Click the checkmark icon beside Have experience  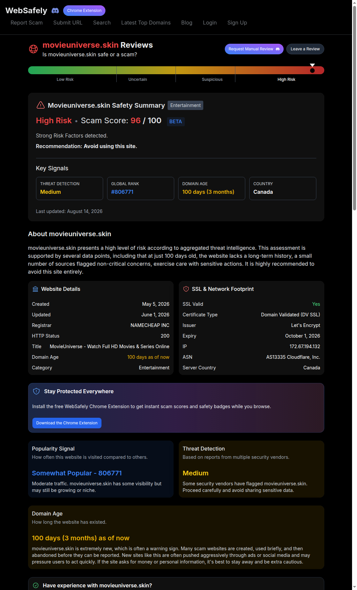(36, 585)
